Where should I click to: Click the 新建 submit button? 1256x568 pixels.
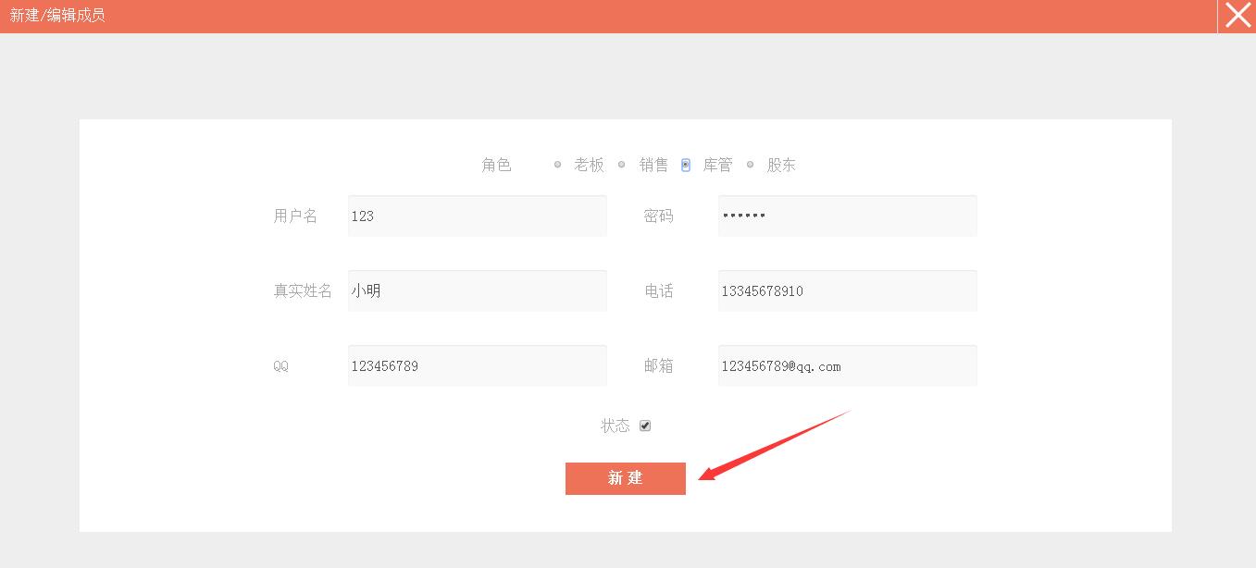[626, 478]
